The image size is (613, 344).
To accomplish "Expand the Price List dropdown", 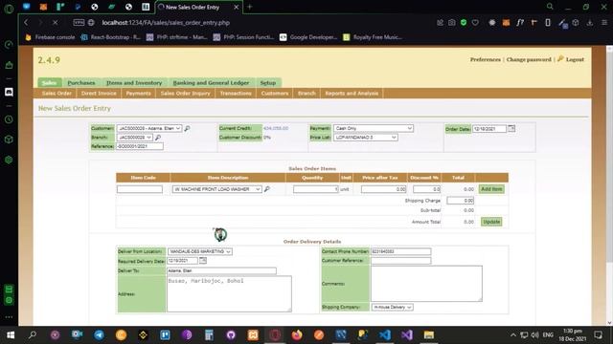I will (x=366, y=138).
